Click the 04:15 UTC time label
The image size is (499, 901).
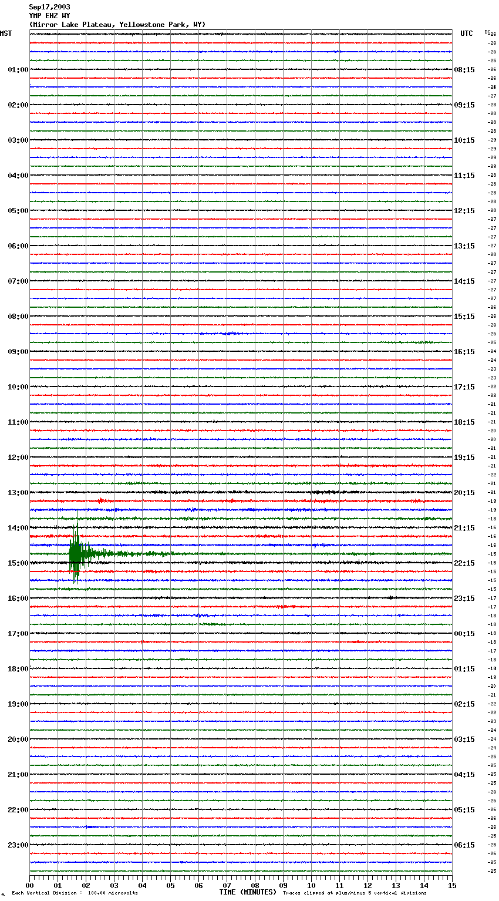464,775
